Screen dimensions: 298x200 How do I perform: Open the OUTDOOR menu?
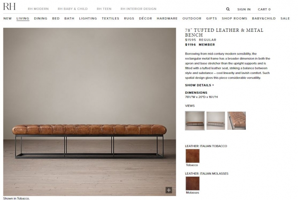click(x=192, y=19)
